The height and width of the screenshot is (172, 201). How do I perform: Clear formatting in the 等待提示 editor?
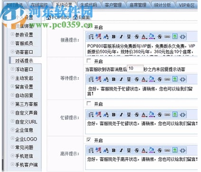pyautogui.click(x=160, y=79)
